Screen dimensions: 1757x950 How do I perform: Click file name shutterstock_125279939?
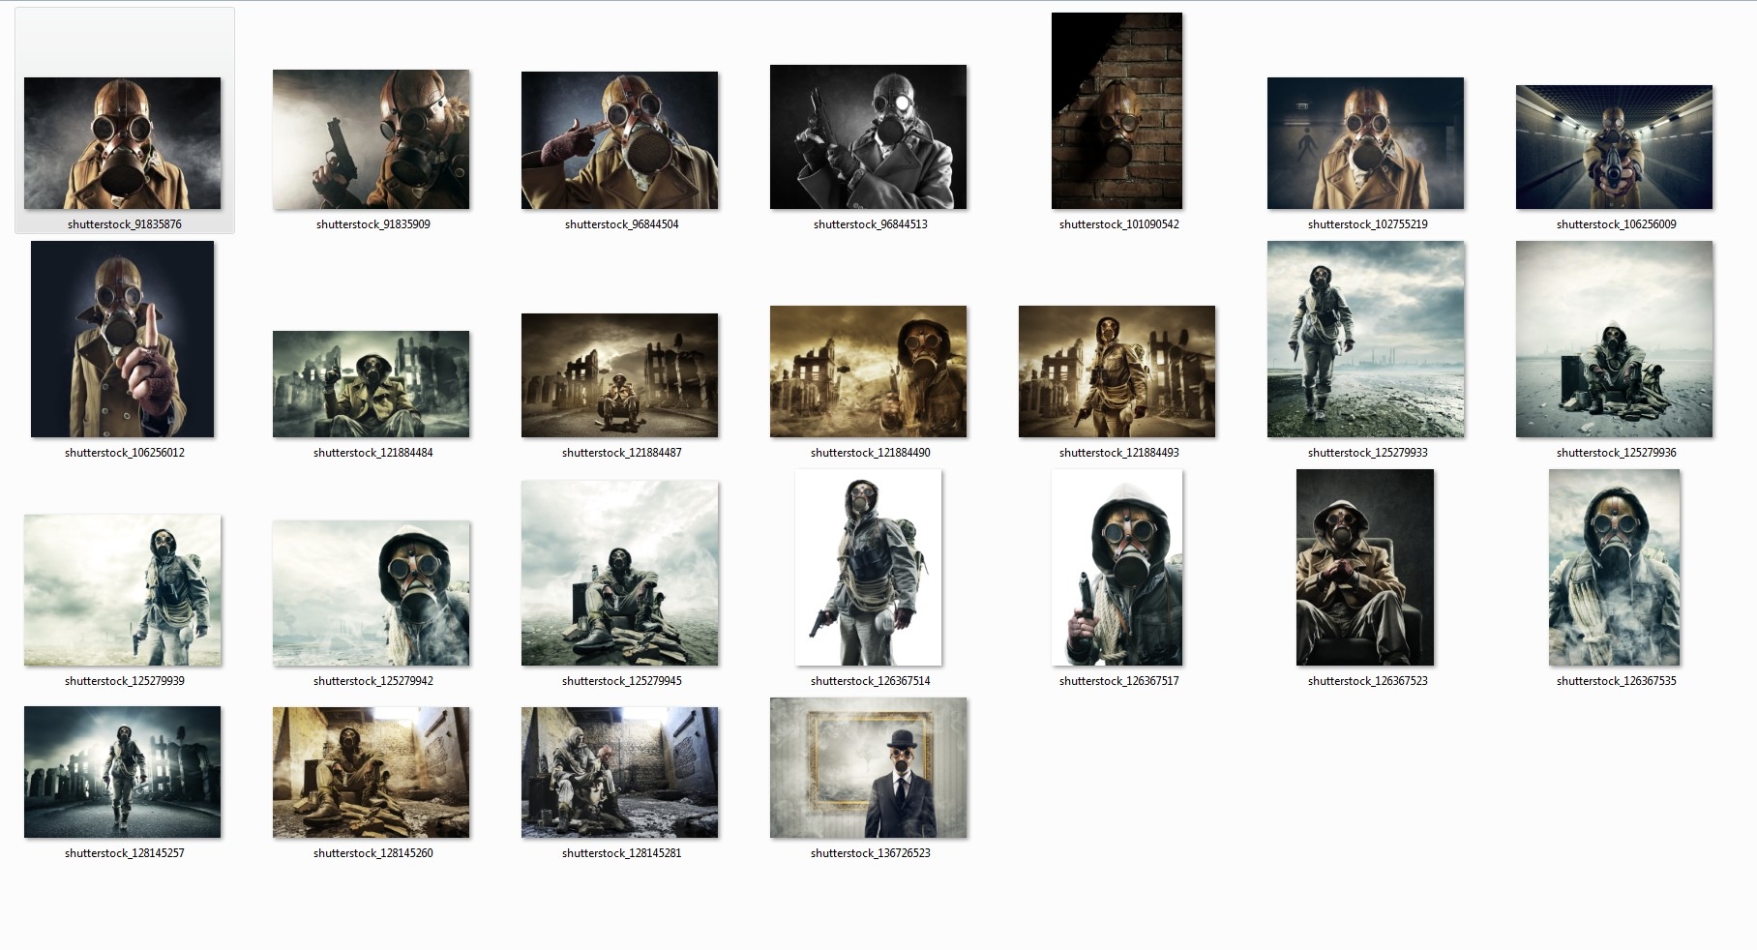[x=125, y=681]
